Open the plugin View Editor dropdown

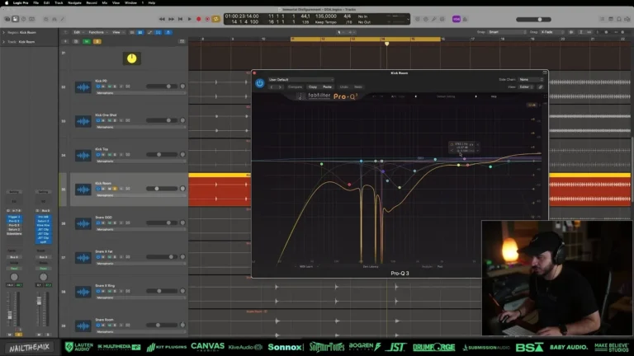[x=526, y=86]
